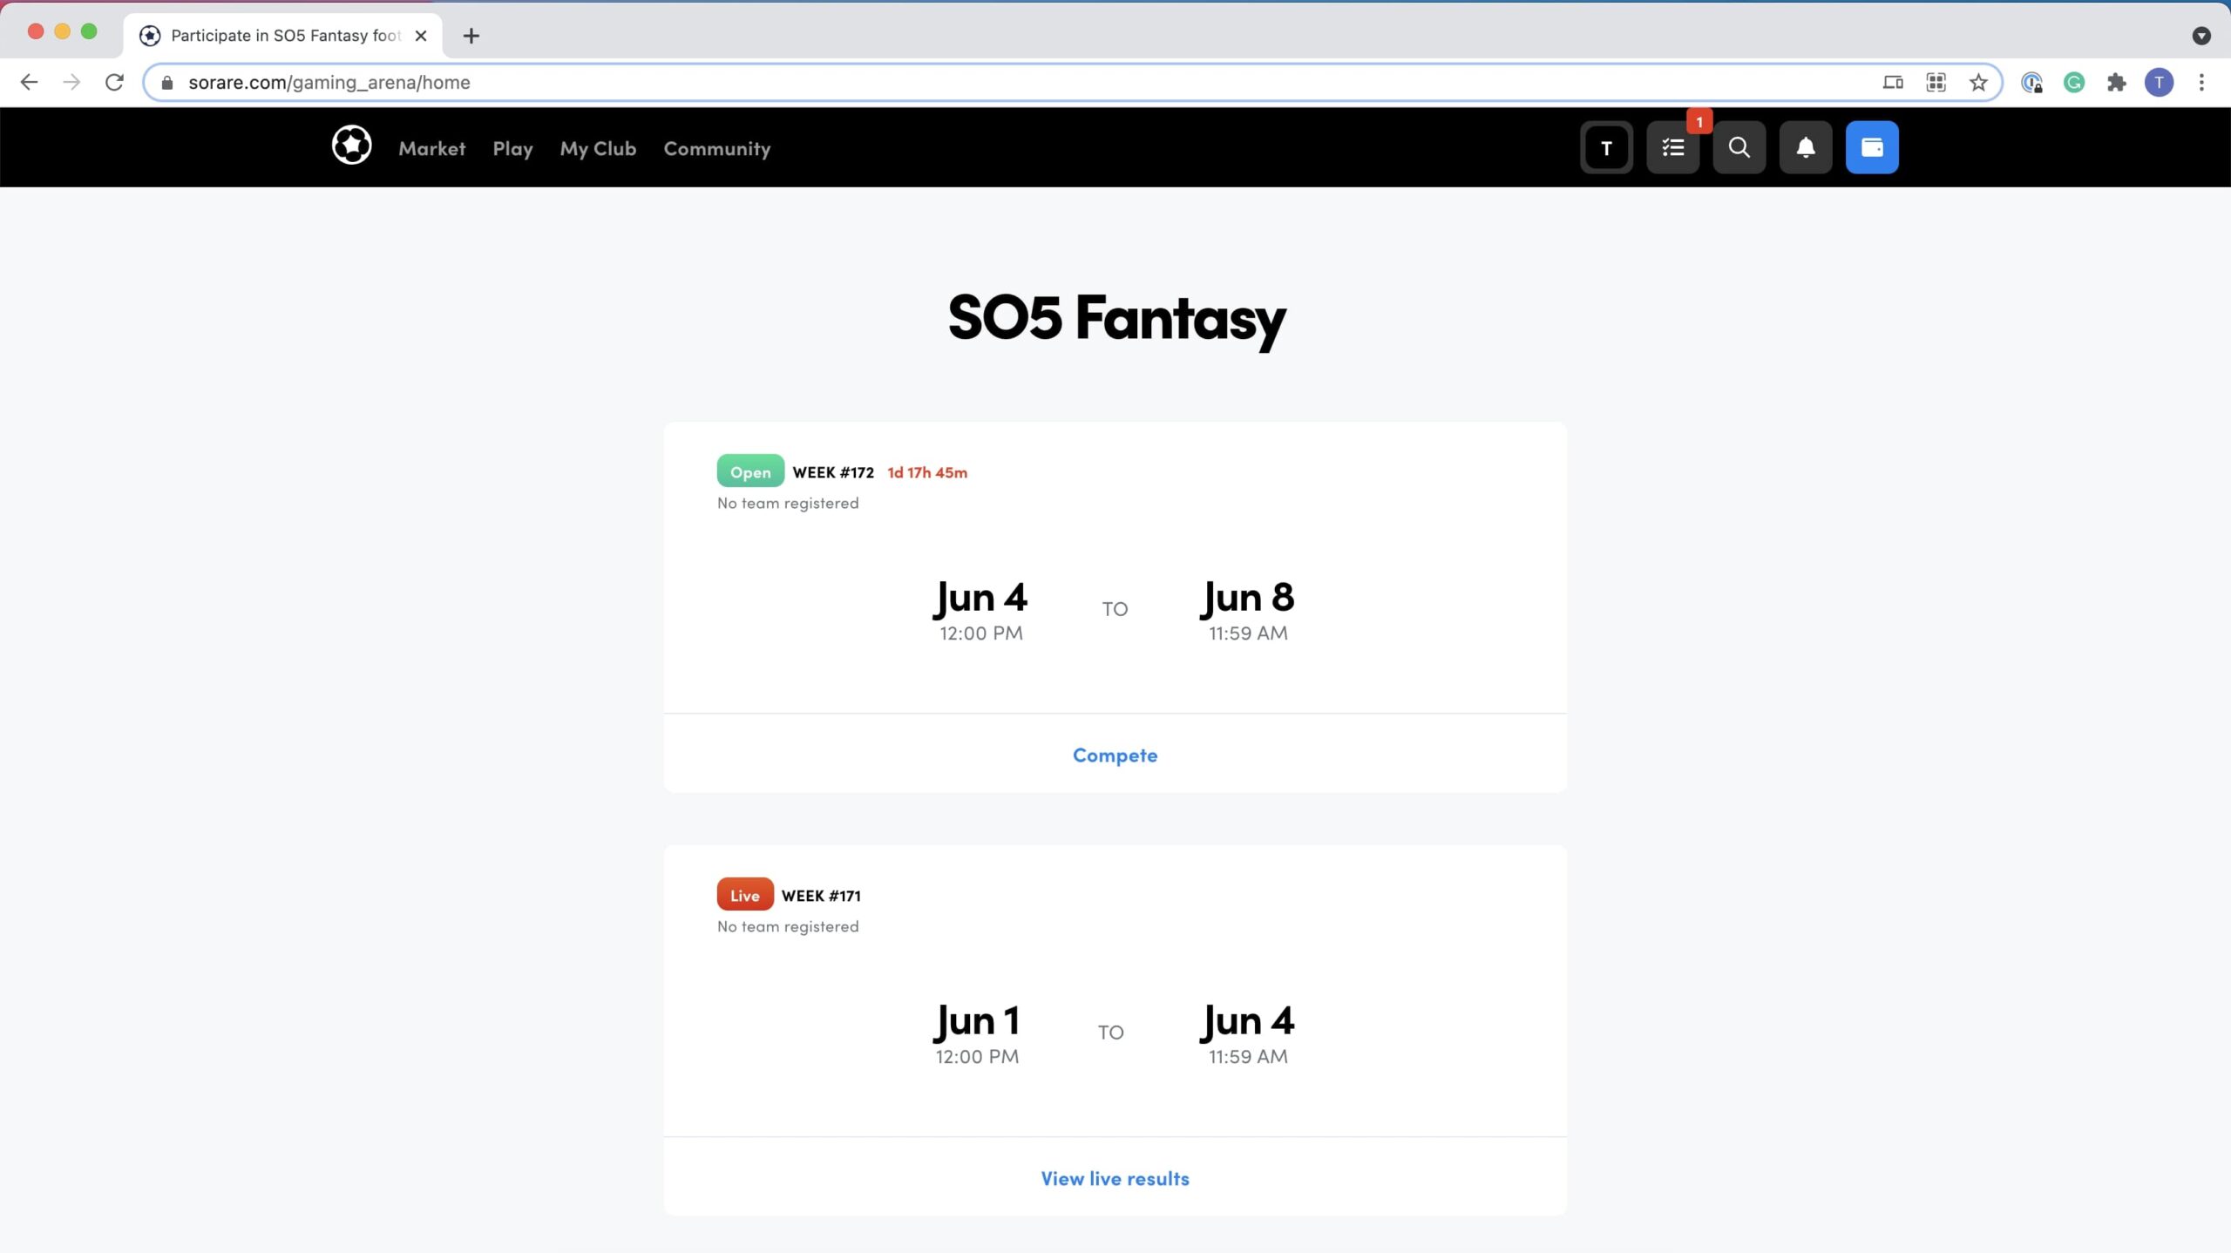Click the Live status badge

coord(745,895)
